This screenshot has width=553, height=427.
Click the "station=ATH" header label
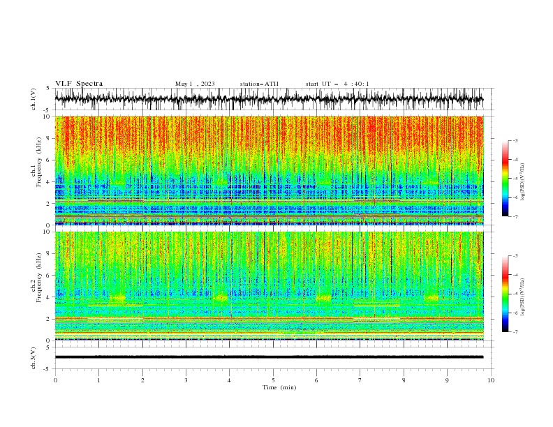(259, 84)
